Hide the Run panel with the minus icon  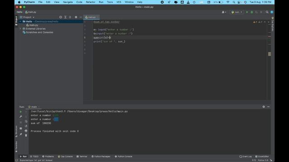coord(268,107)
